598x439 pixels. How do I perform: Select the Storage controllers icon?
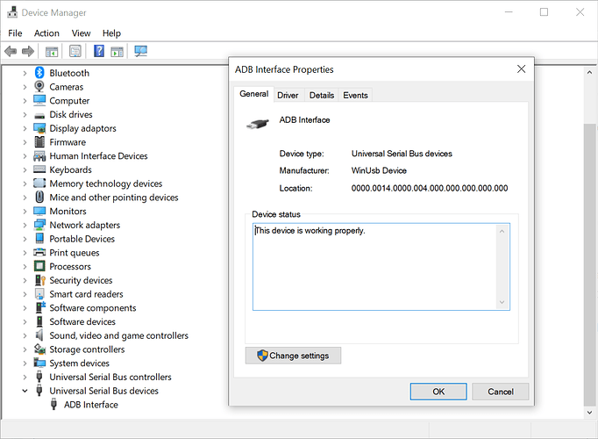(x=39, y=349)
